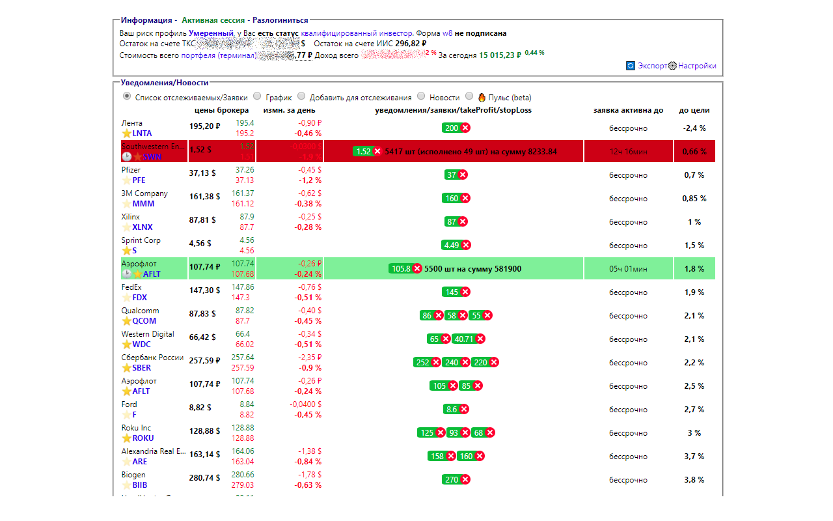
Task: Click the 252 price badge for Сбербанк
Action: coord(422,363)
